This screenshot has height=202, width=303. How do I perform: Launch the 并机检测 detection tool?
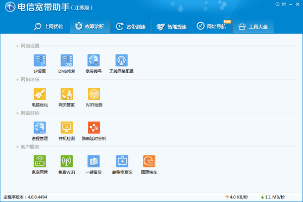pyautogui.click(x=67, y=128)
